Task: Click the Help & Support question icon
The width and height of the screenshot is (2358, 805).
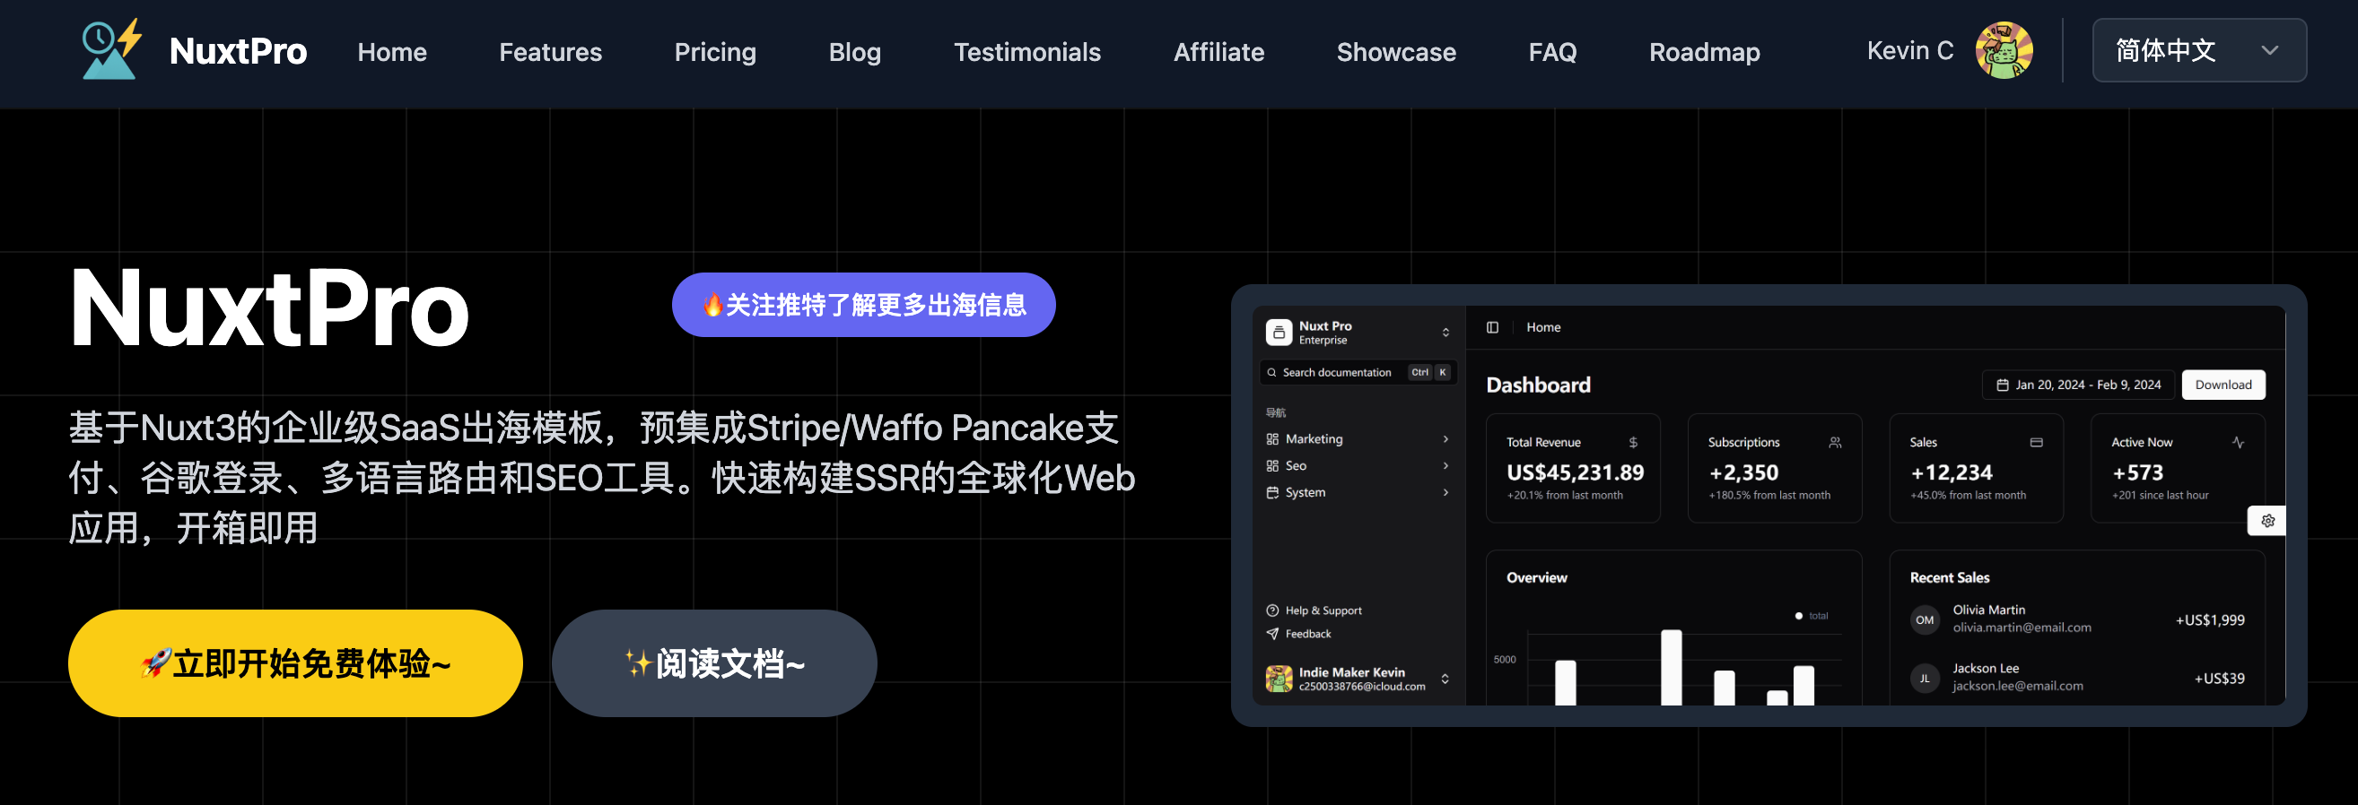Action: point(1272,610)
